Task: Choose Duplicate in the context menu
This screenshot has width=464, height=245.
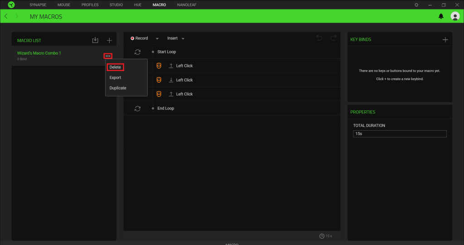Action: (118, 88)
